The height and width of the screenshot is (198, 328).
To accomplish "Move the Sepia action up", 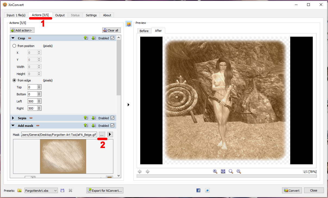I will [x=86, y=118].
